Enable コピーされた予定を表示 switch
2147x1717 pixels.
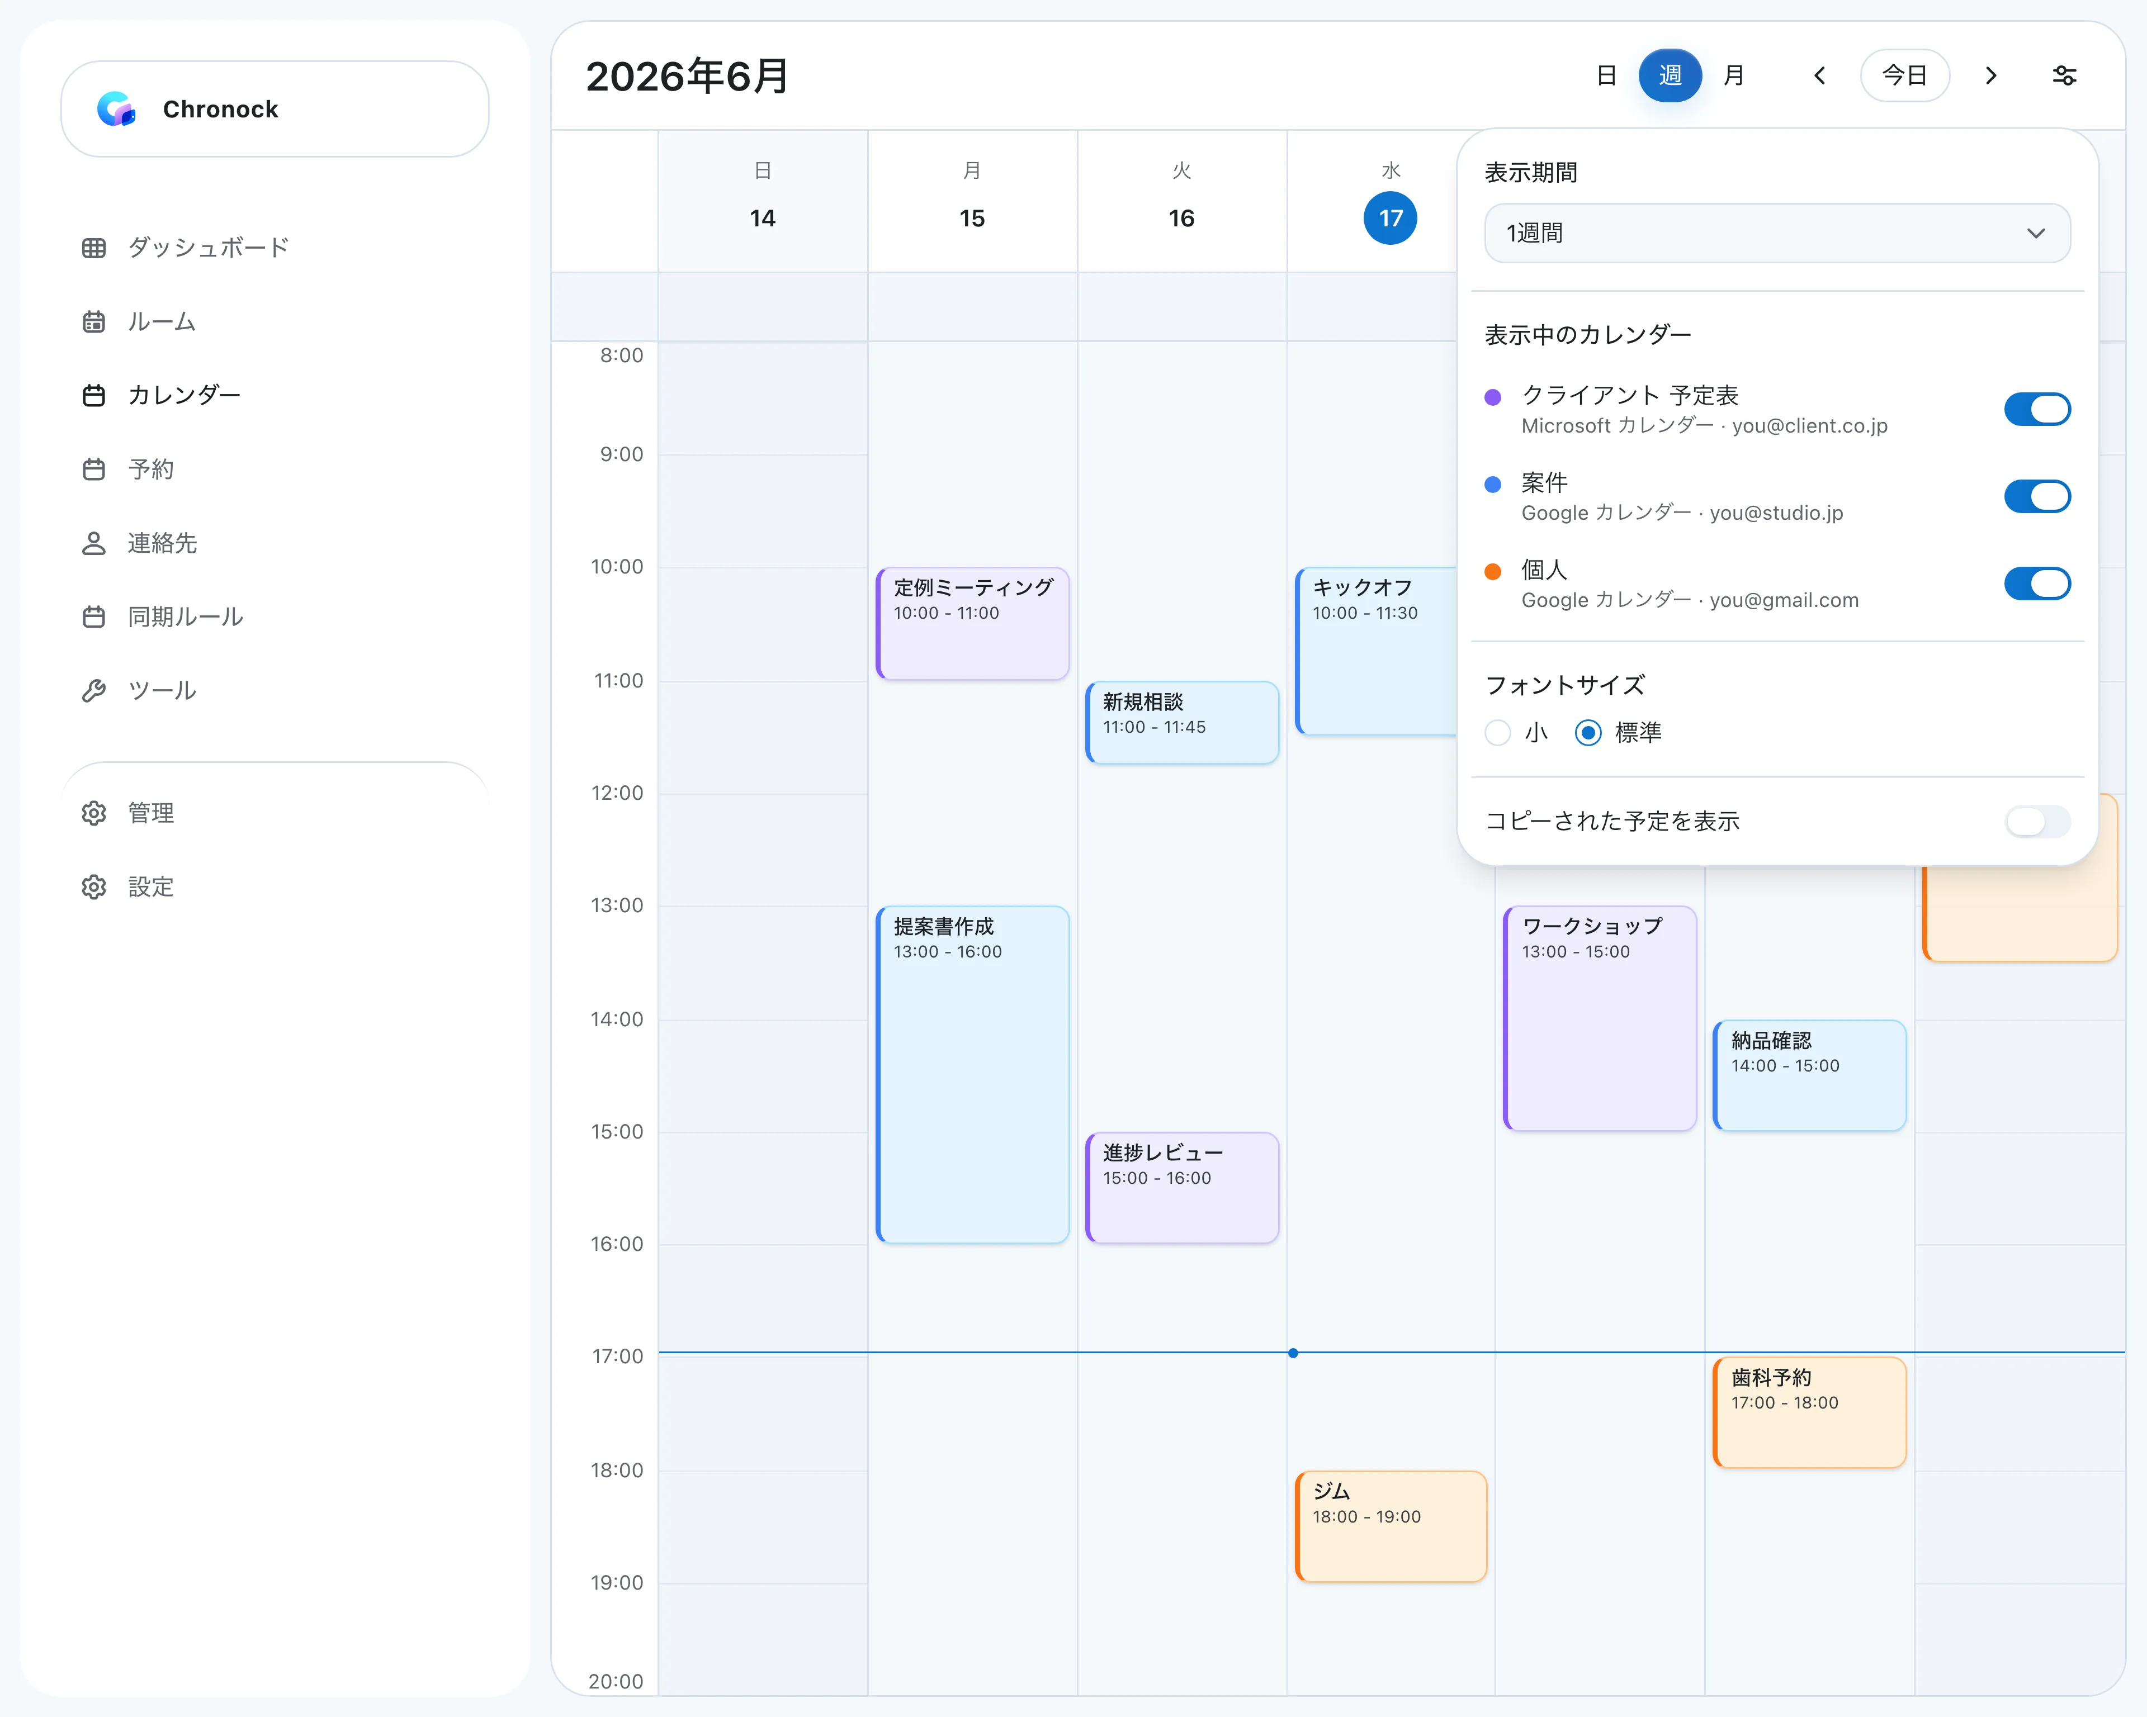pos(2037,821)
